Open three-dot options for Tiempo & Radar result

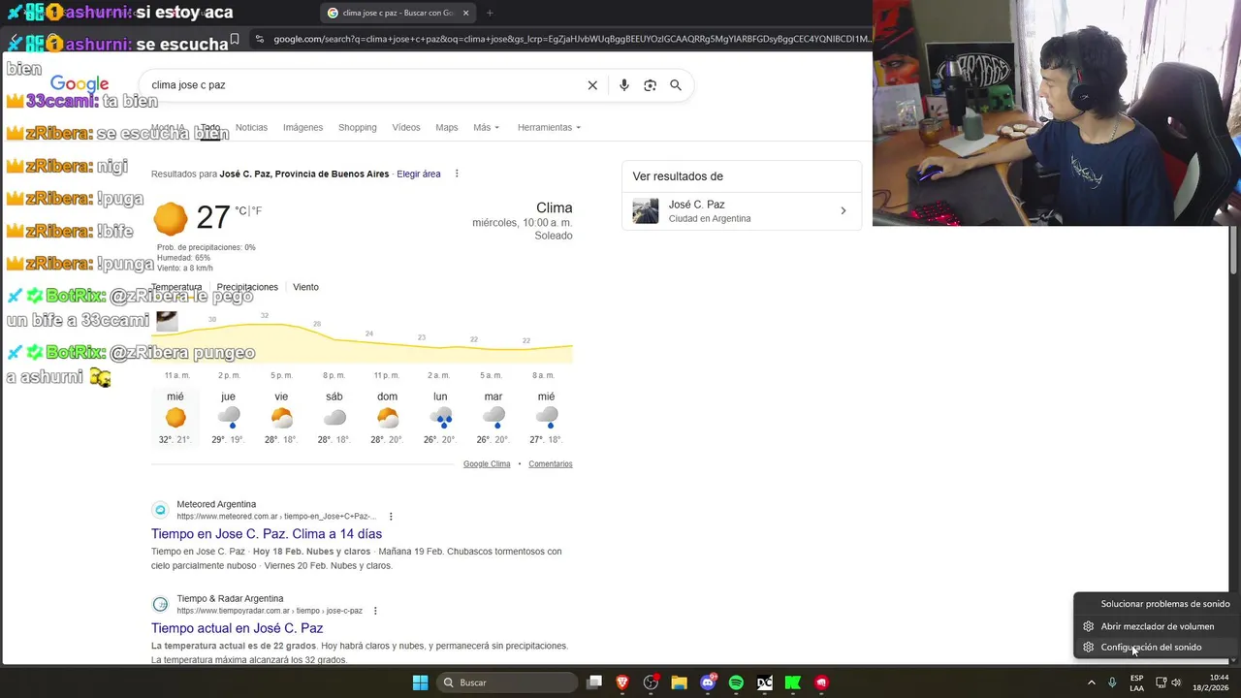[x=375, y=611]
